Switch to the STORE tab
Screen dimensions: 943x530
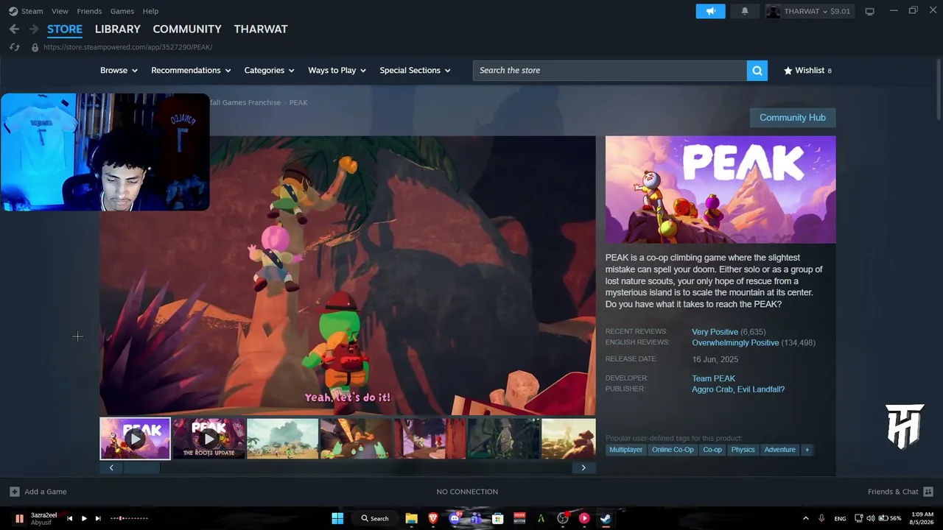point(65,29)
